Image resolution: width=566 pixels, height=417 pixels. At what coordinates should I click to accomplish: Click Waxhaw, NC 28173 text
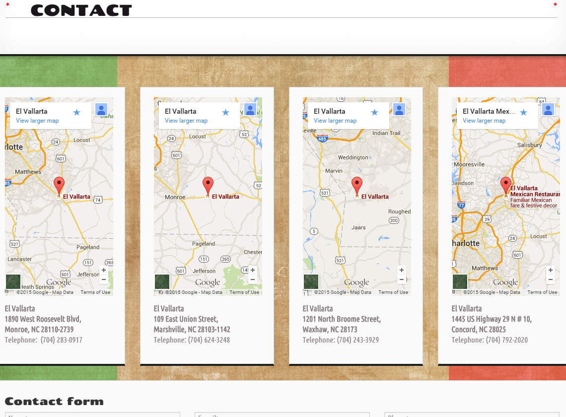[x=330, y=330]
